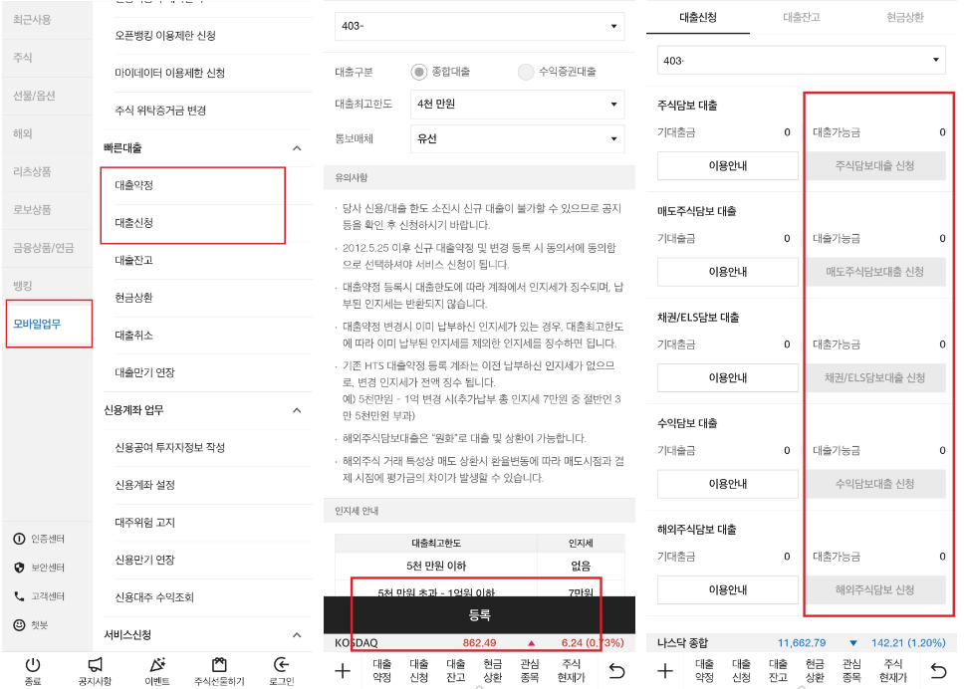Tap the 종료 power icon
The height and width of the screenshot is (689, 964).
pos(33,665)
